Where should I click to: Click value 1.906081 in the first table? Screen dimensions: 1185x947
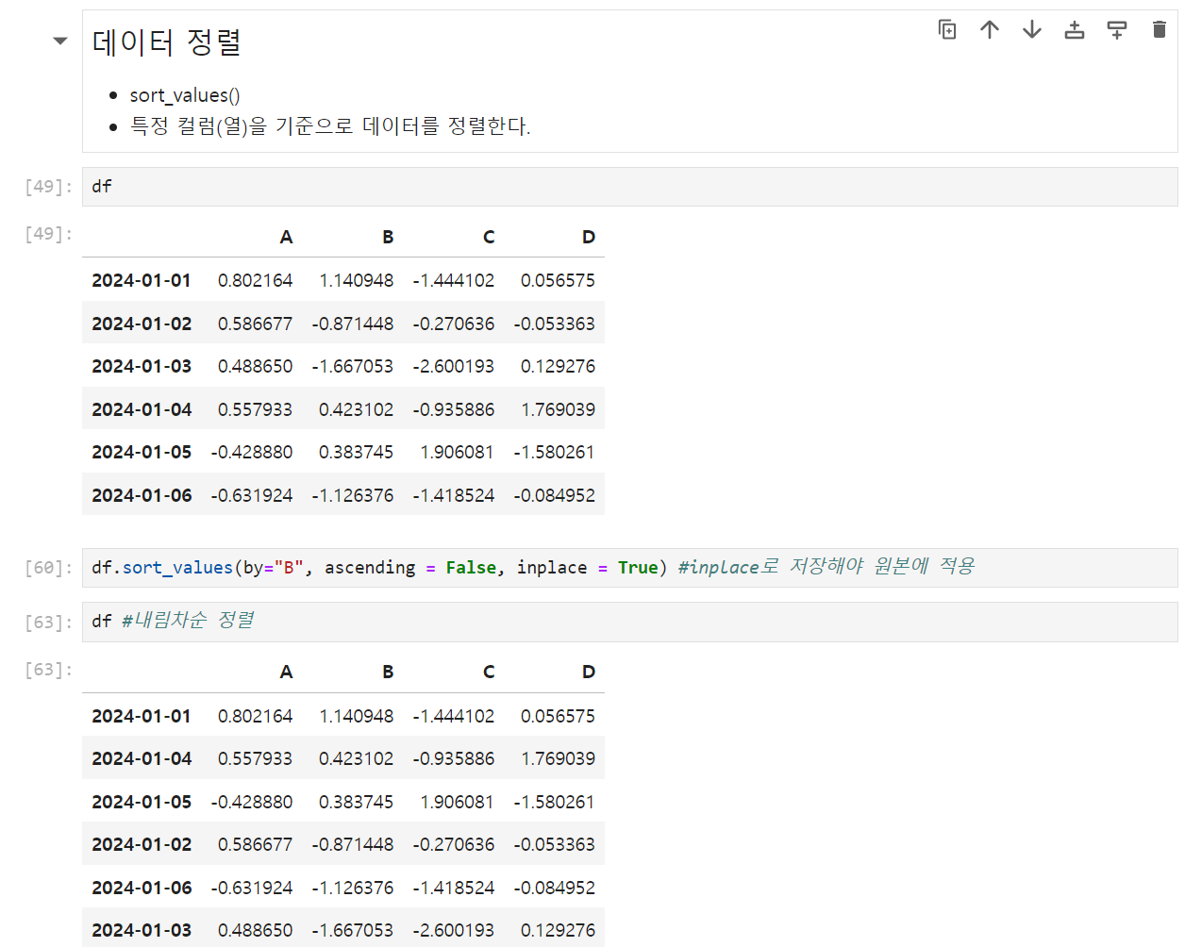pyautogui.click(x=457, y=452)
